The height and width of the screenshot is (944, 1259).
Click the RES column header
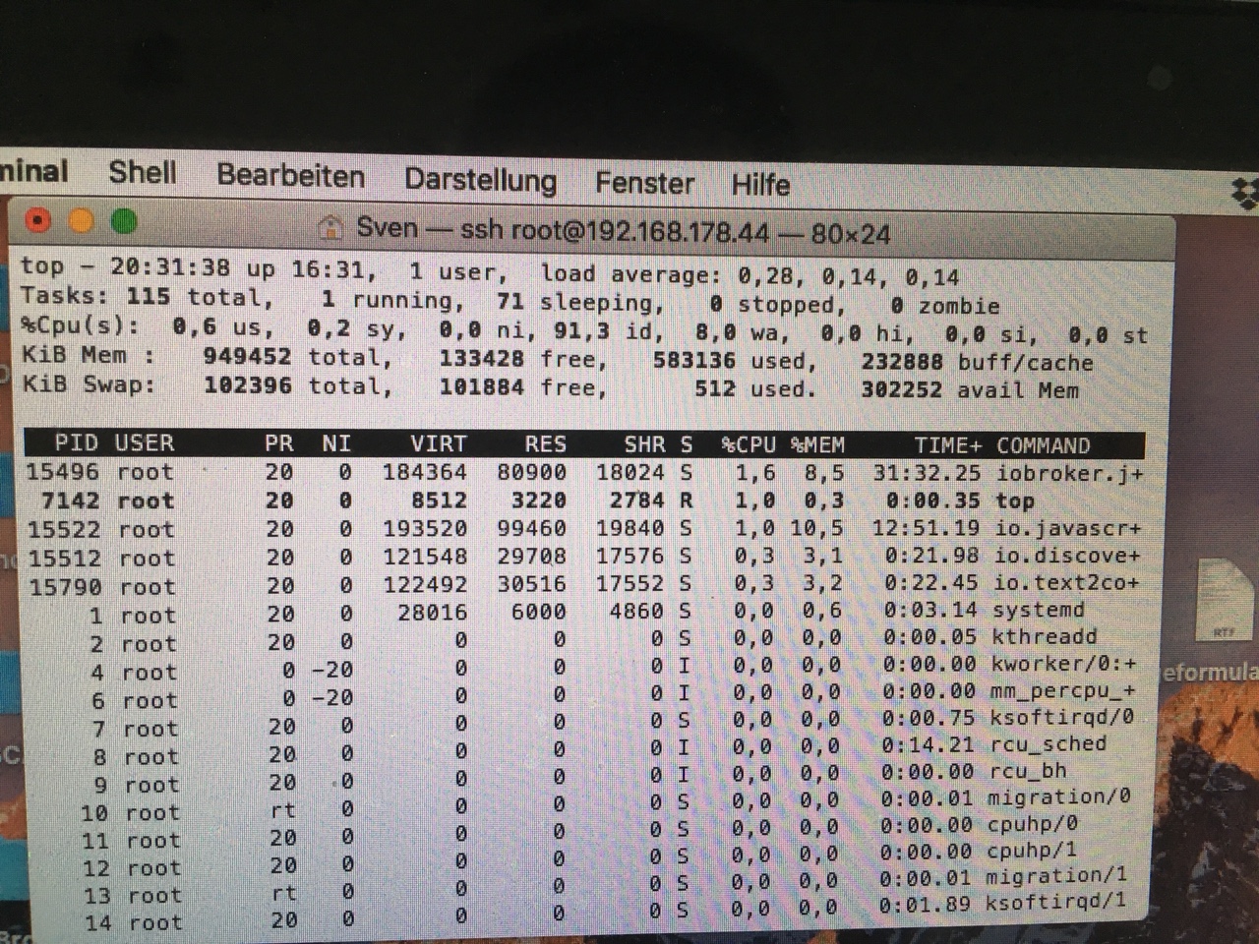point(545,444)
